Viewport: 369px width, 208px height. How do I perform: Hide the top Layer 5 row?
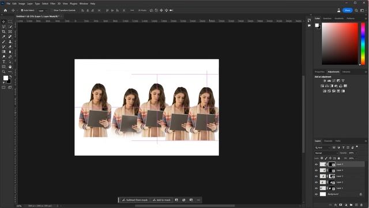pyautogui.click(x=317, y=164)
